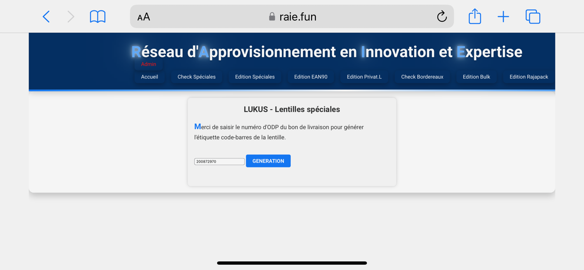Open the Safari share sheet
This screenshot has height=270, width=584.
[x=474, y=17]
